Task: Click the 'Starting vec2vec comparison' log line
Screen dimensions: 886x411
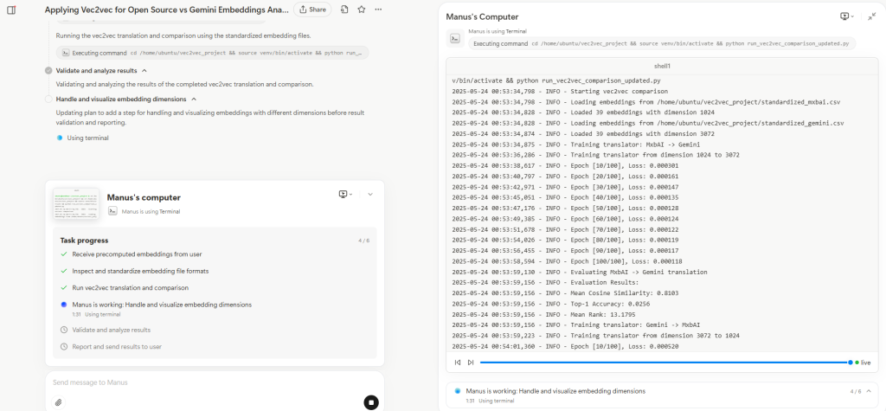Action: [x=560, y=91]
